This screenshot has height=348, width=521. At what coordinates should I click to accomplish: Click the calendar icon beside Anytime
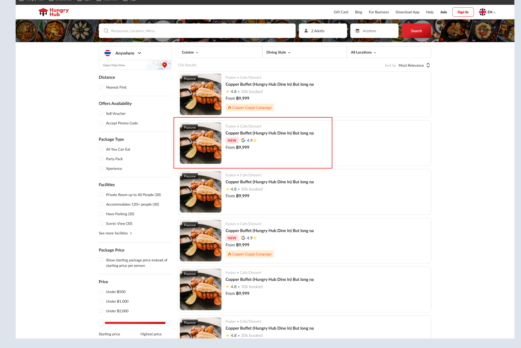click(x=358, y=31)
